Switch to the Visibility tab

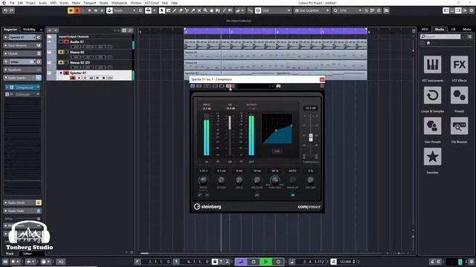29,30
